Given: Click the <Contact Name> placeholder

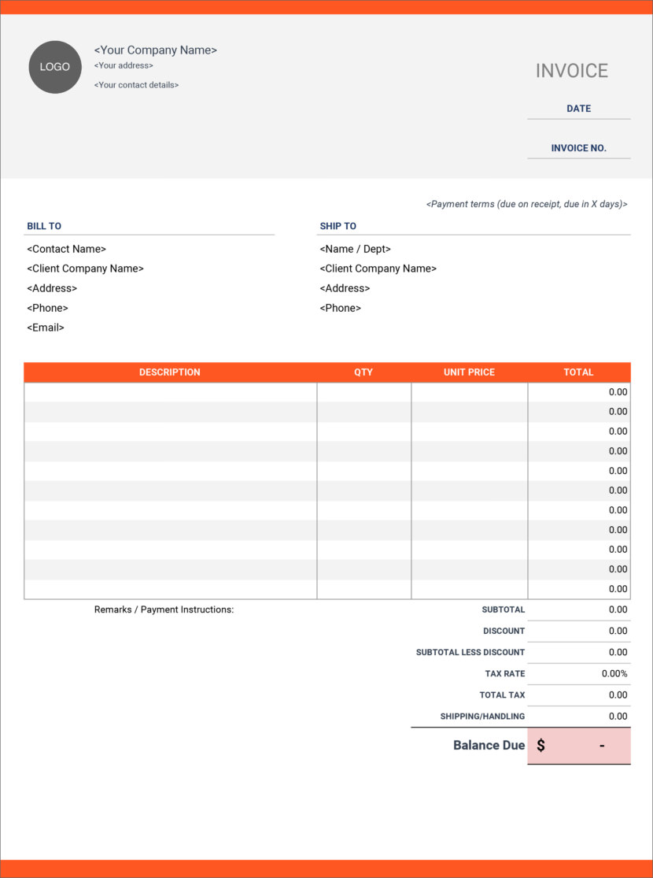Looking at the screenshot, I should pyautogui.click(x=67, y=249).
